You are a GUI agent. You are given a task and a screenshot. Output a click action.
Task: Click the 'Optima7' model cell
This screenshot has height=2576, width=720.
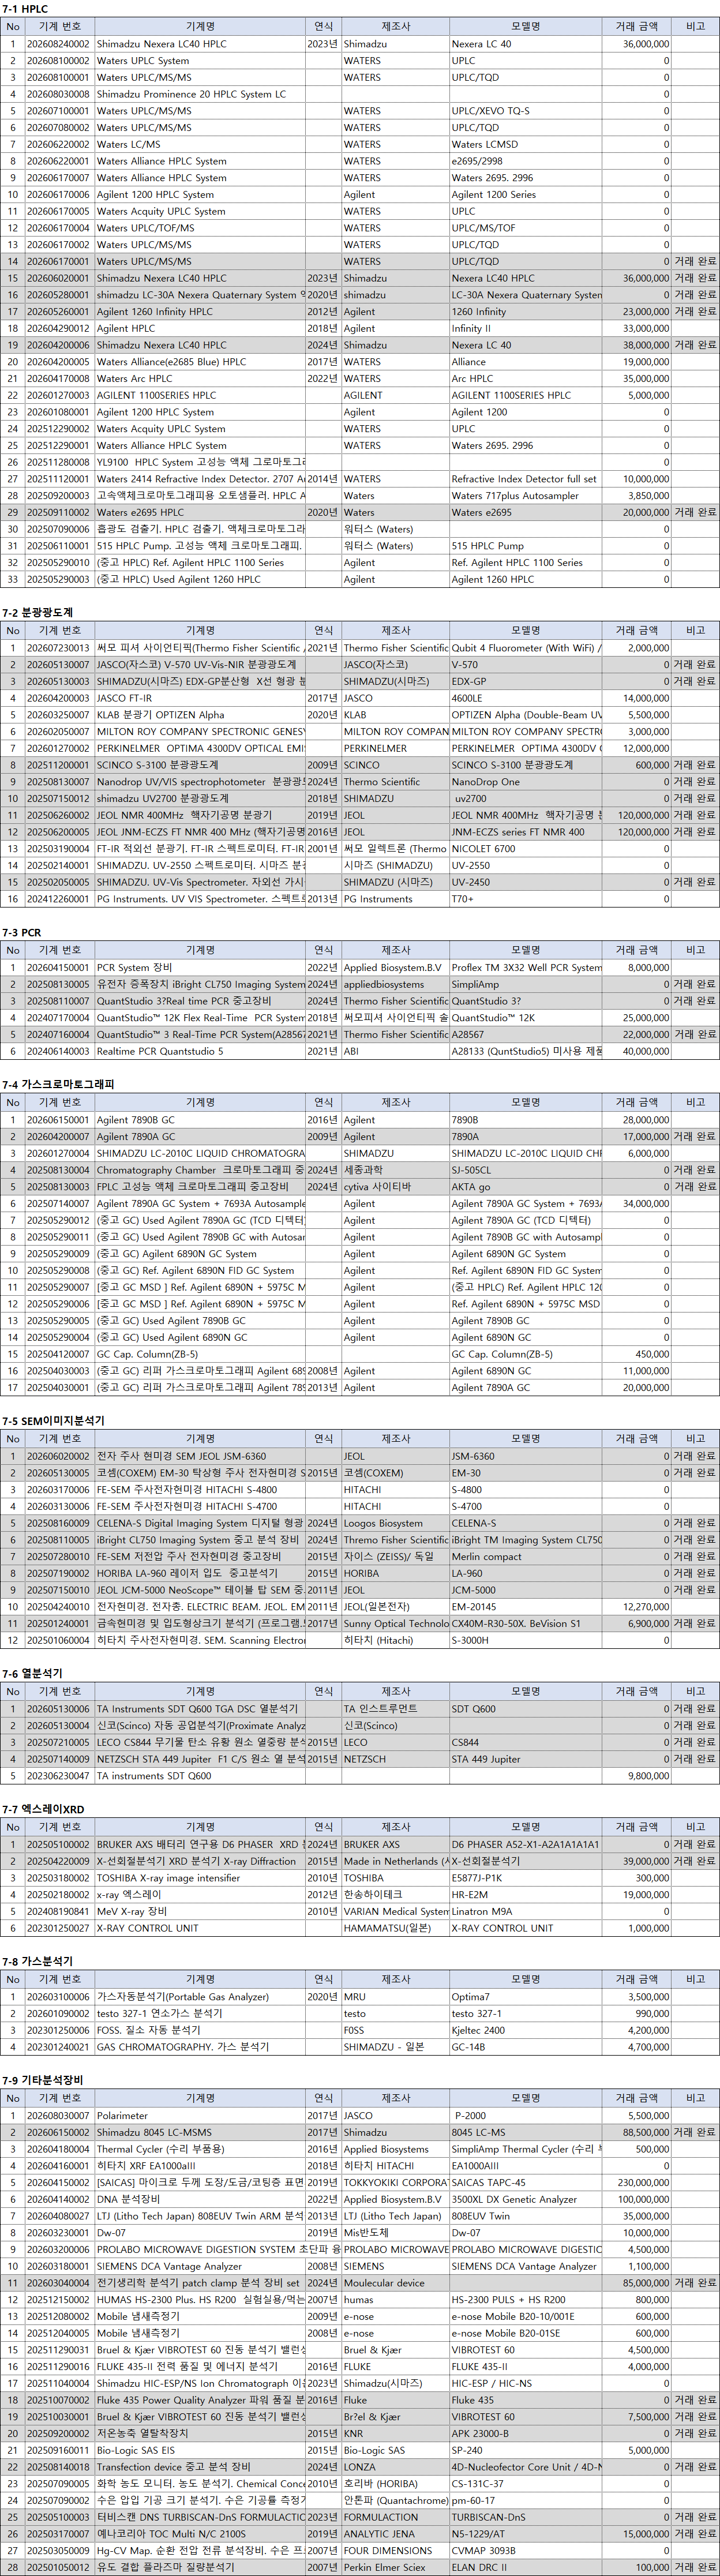click(x=525, y=1997)
